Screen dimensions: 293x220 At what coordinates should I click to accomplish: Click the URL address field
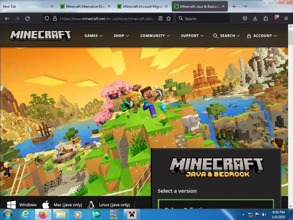pyautogui.click(x=107, y=19)
